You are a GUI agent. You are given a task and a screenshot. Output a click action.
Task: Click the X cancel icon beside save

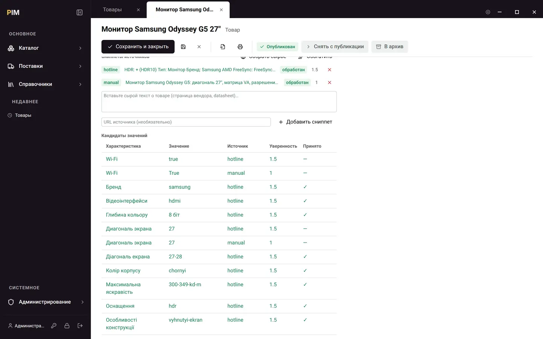point(199,47)
